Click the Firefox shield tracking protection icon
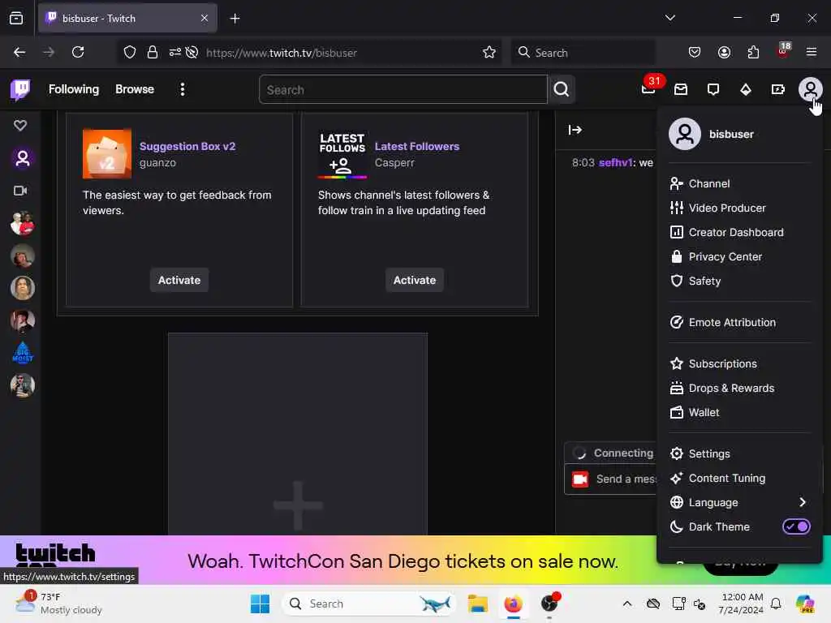The image size is (831, 623). pos(130,52)
